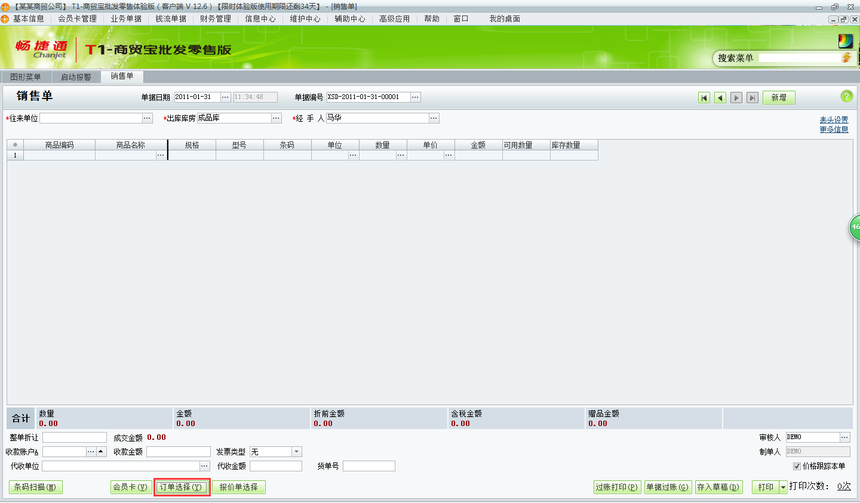点击订单选择按钮
The image size is (860, 503).
click(182, 487)
